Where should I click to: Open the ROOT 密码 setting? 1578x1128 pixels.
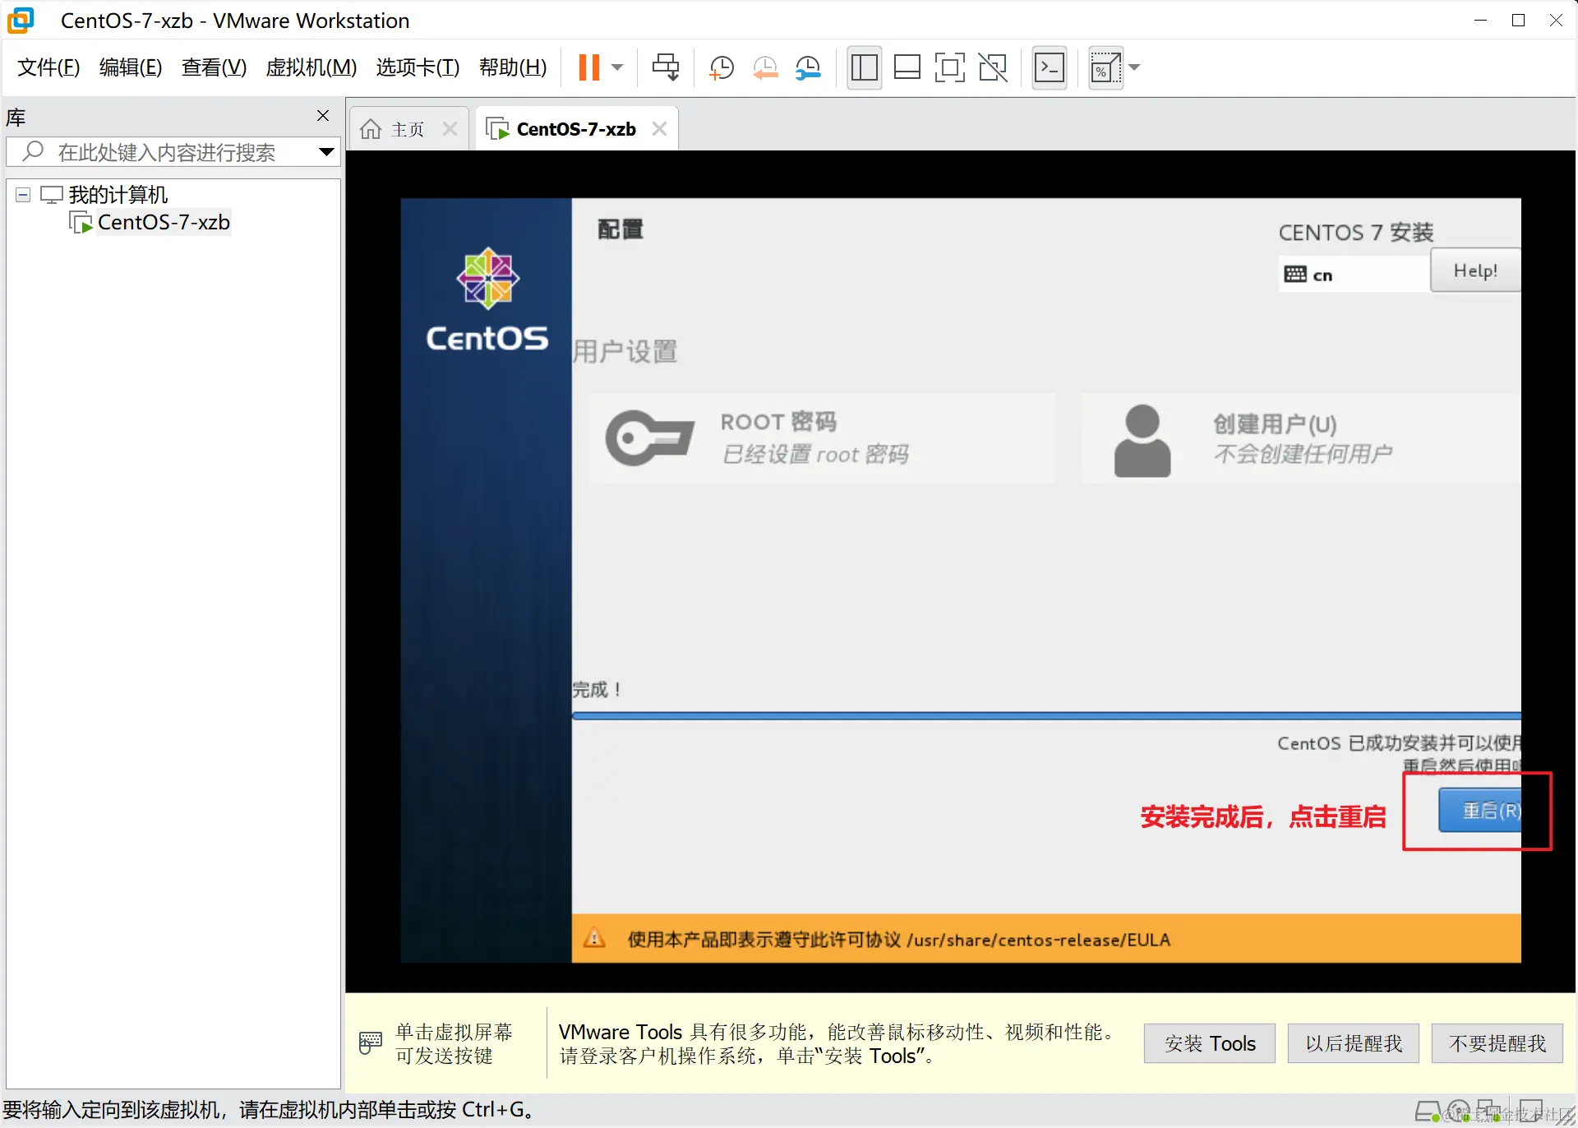point(822,437)
